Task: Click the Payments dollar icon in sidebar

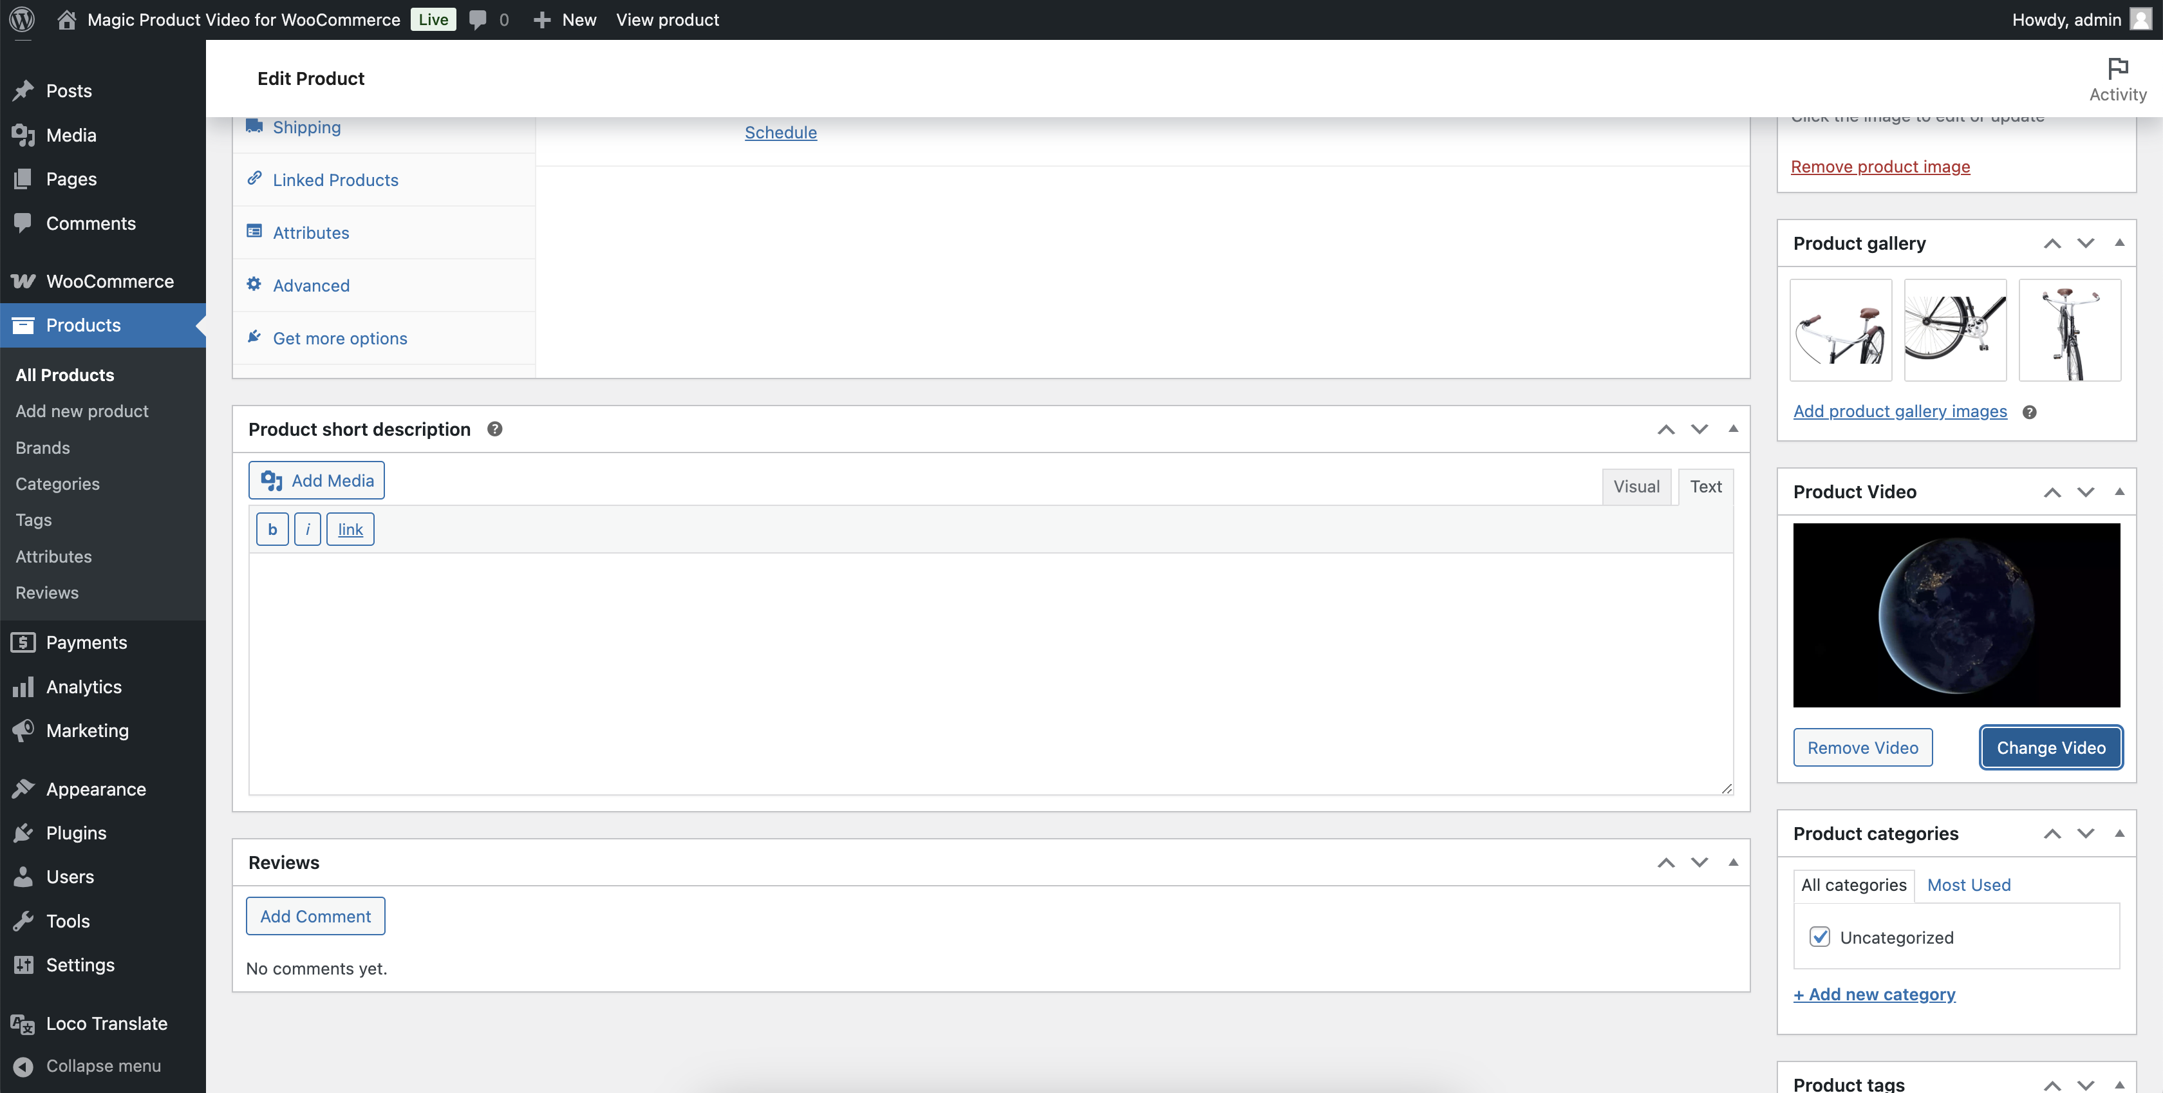Action: tap(24, 642)
